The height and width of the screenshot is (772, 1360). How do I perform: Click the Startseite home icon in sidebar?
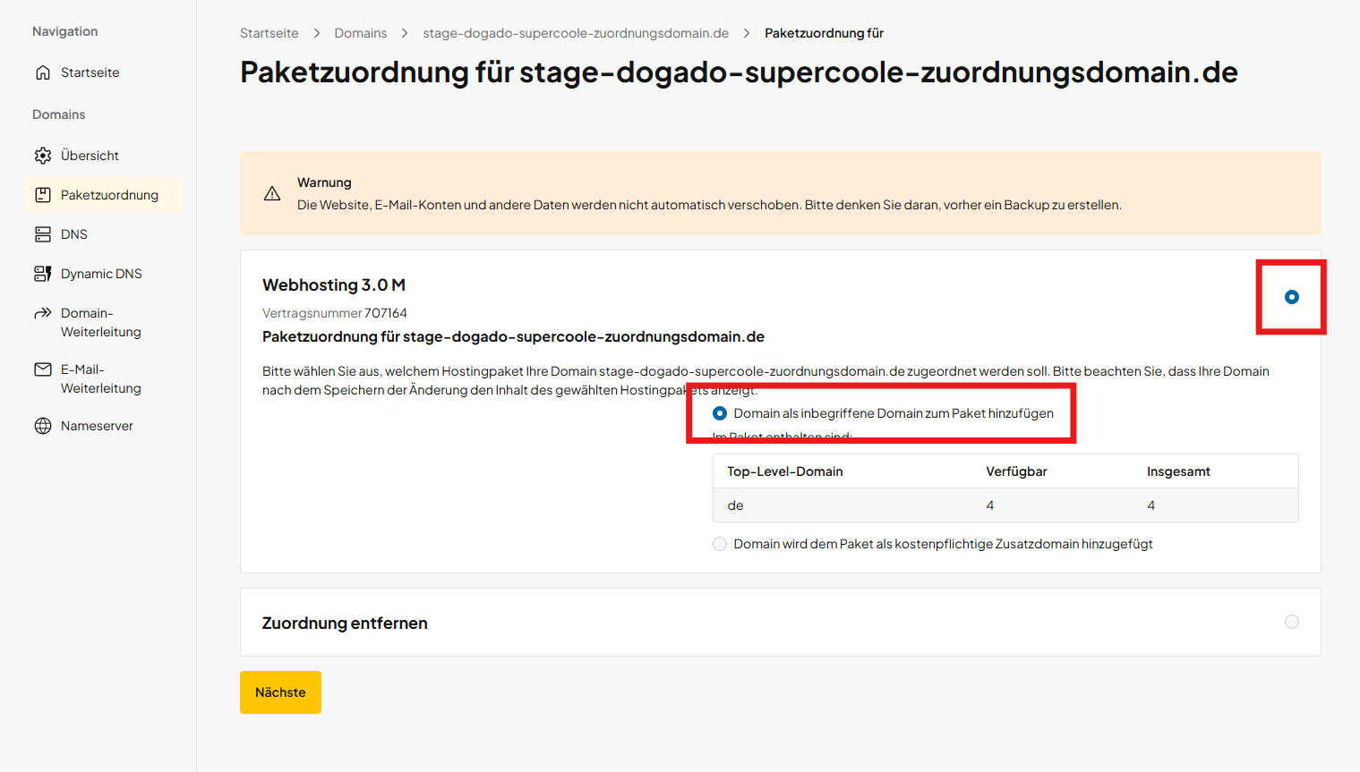tap(43, 72)
